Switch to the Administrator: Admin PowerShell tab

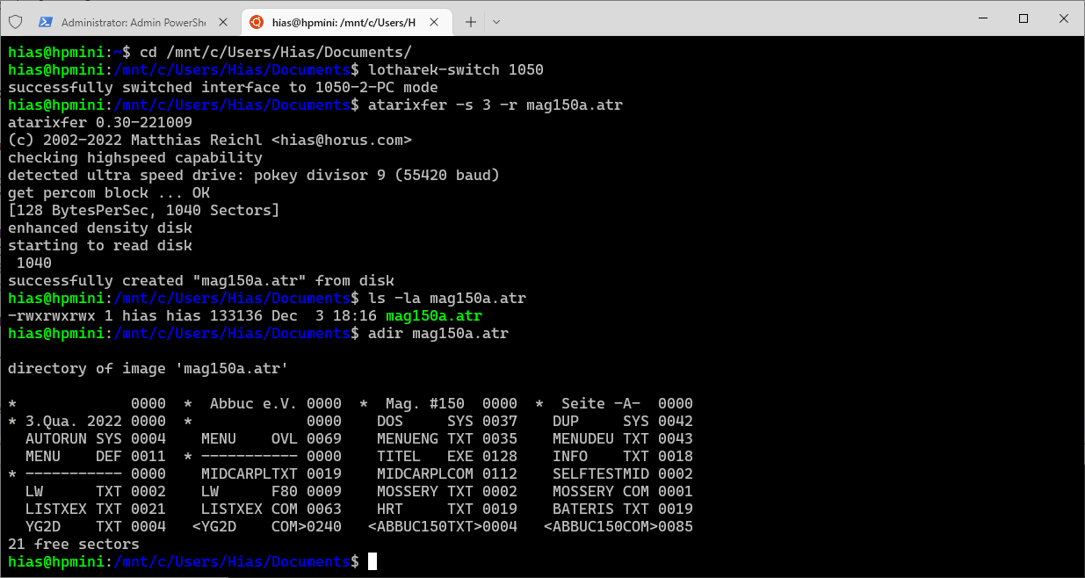(132, 21)
